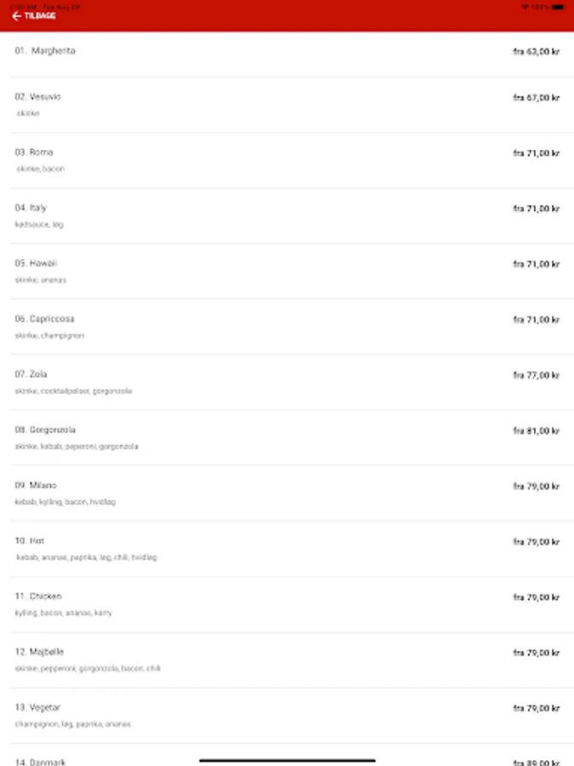Screen dimensions: 574x766
Task: Tap the fra 63,00 kr price
Action: 536,51
